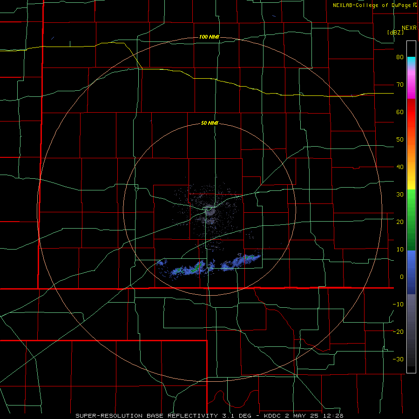Screen dimensions: 419x419
Task: Select the 50 value on the dBZ scale
Action: 400,140
